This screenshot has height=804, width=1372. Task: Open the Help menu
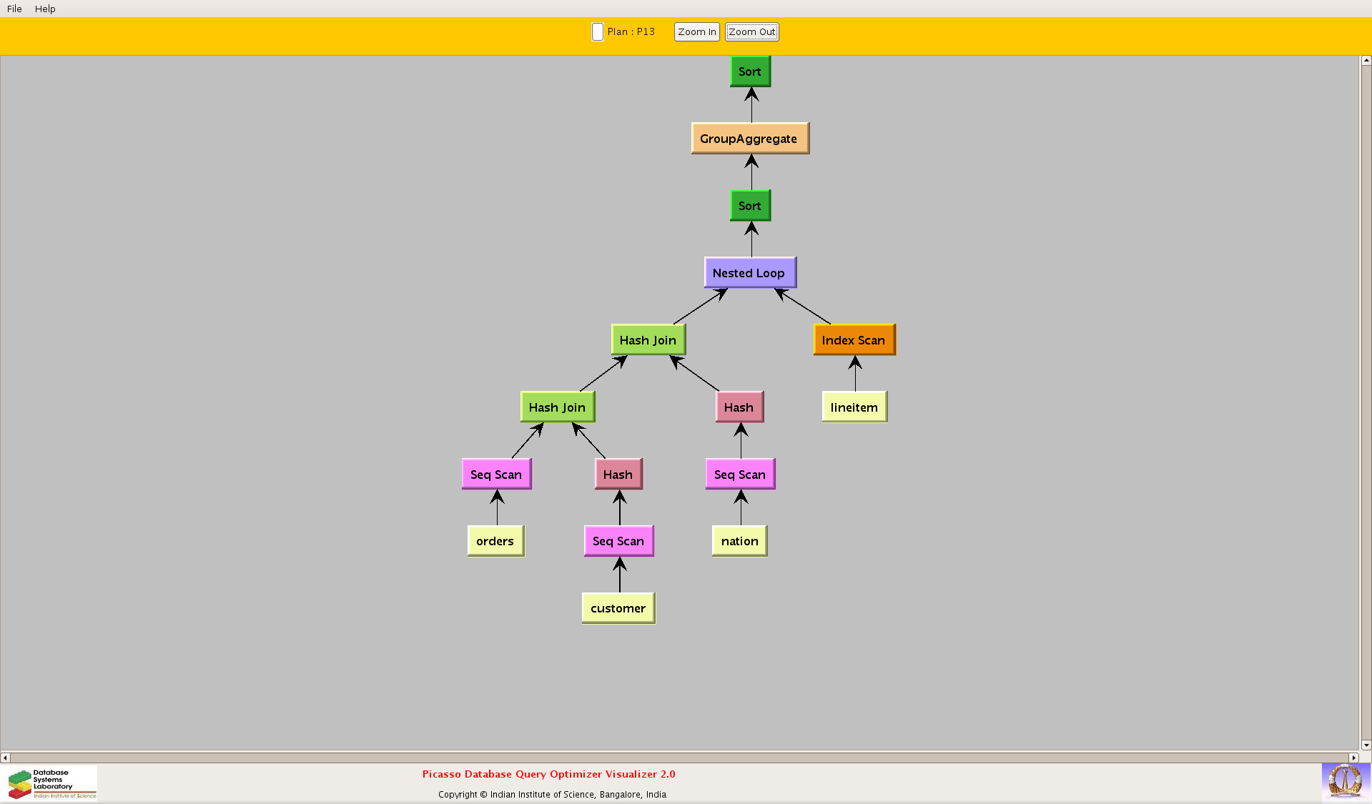pos(45,9)
